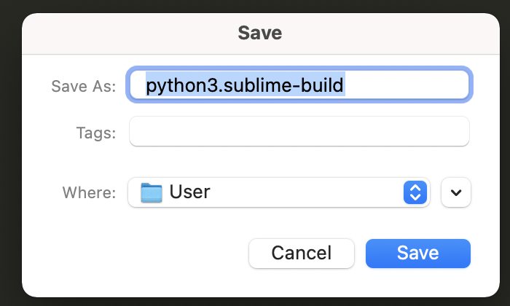Click the Save As label
The image size is (510, 306).
[x=83, y=86]
